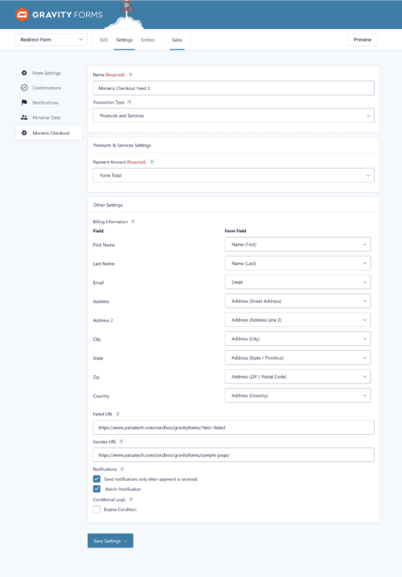Open Form Settings gear icon in sidebar
The height and width of the screenshot is (577, 402).
click(x=24, y=73)
